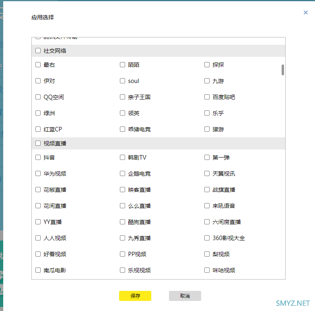315x311 pixels.
Task: Select the 猎游 checkbox
Action: 207,129
